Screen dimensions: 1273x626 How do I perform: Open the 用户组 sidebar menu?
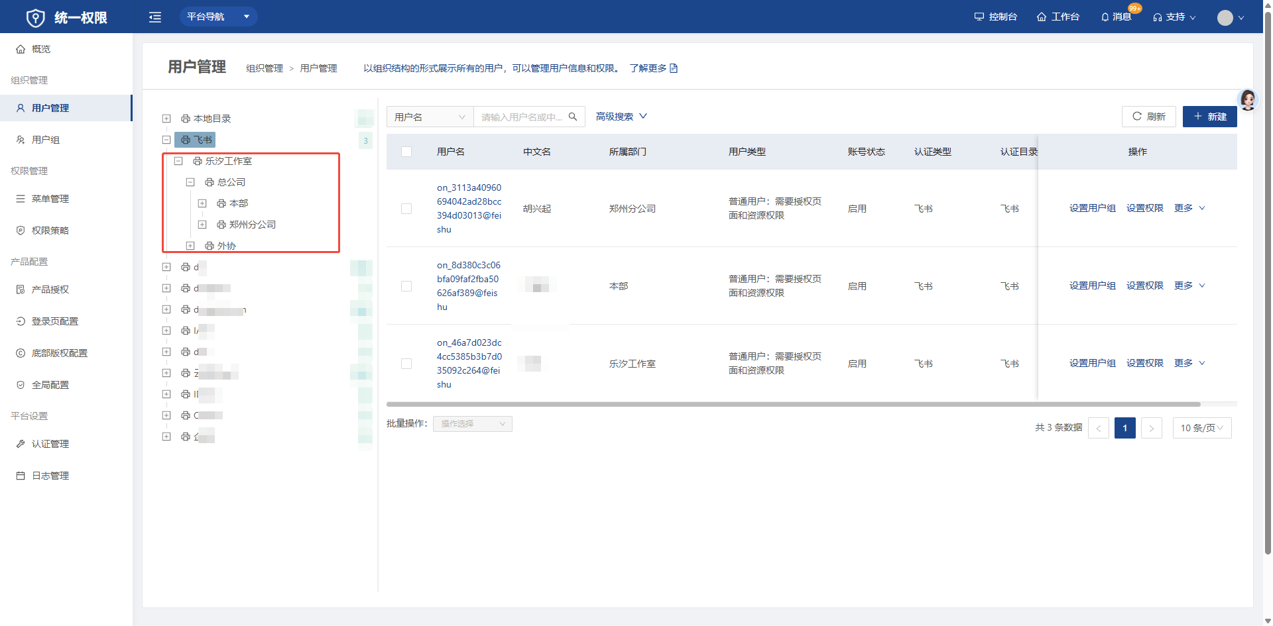(46, 140)
